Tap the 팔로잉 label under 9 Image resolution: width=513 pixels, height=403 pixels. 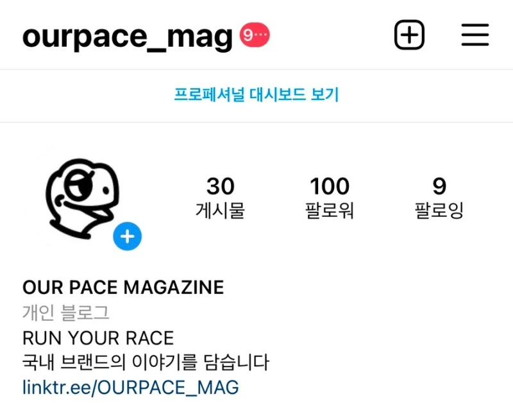[439, 210]
